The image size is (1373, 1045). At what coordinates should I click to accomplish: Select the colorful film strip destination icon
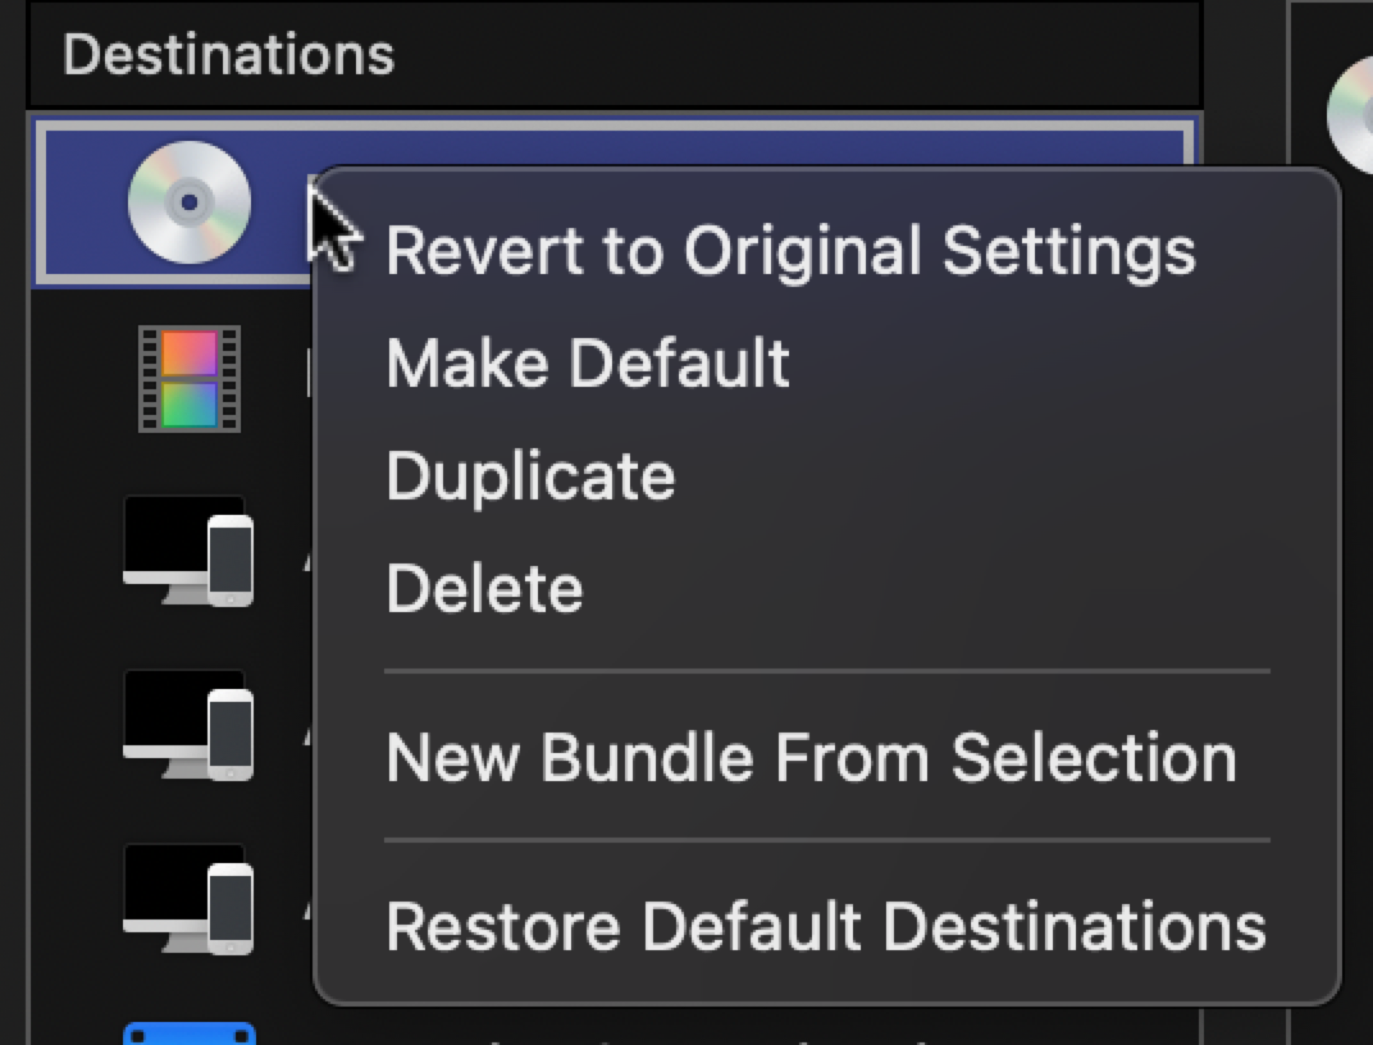[x=190, y=378]
